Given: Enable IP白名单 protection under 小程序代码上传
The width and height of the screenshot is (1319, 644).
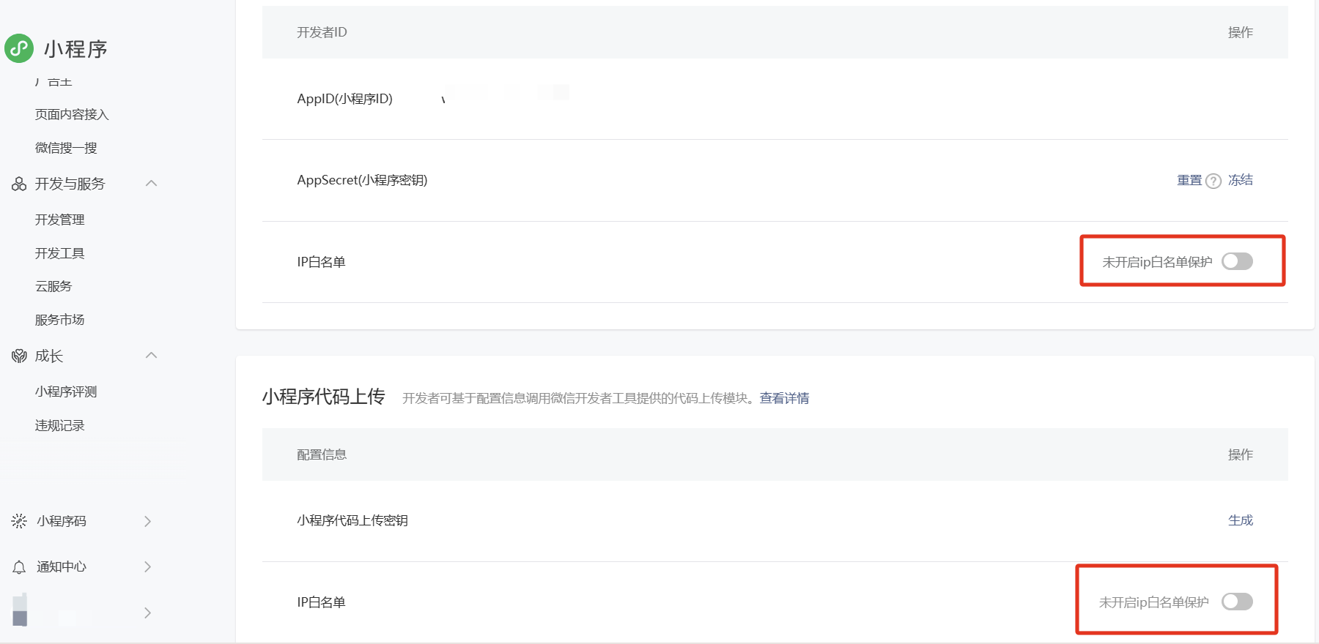Looking at the screenshot, I should click(x=1237, y=602).
